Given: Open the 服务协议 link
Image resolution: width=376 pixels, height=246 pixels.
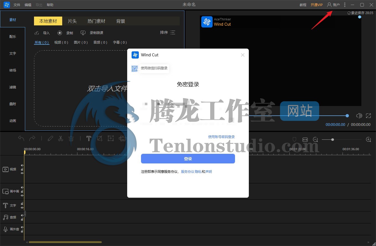Looking at the screenshot, I should 188,172.
